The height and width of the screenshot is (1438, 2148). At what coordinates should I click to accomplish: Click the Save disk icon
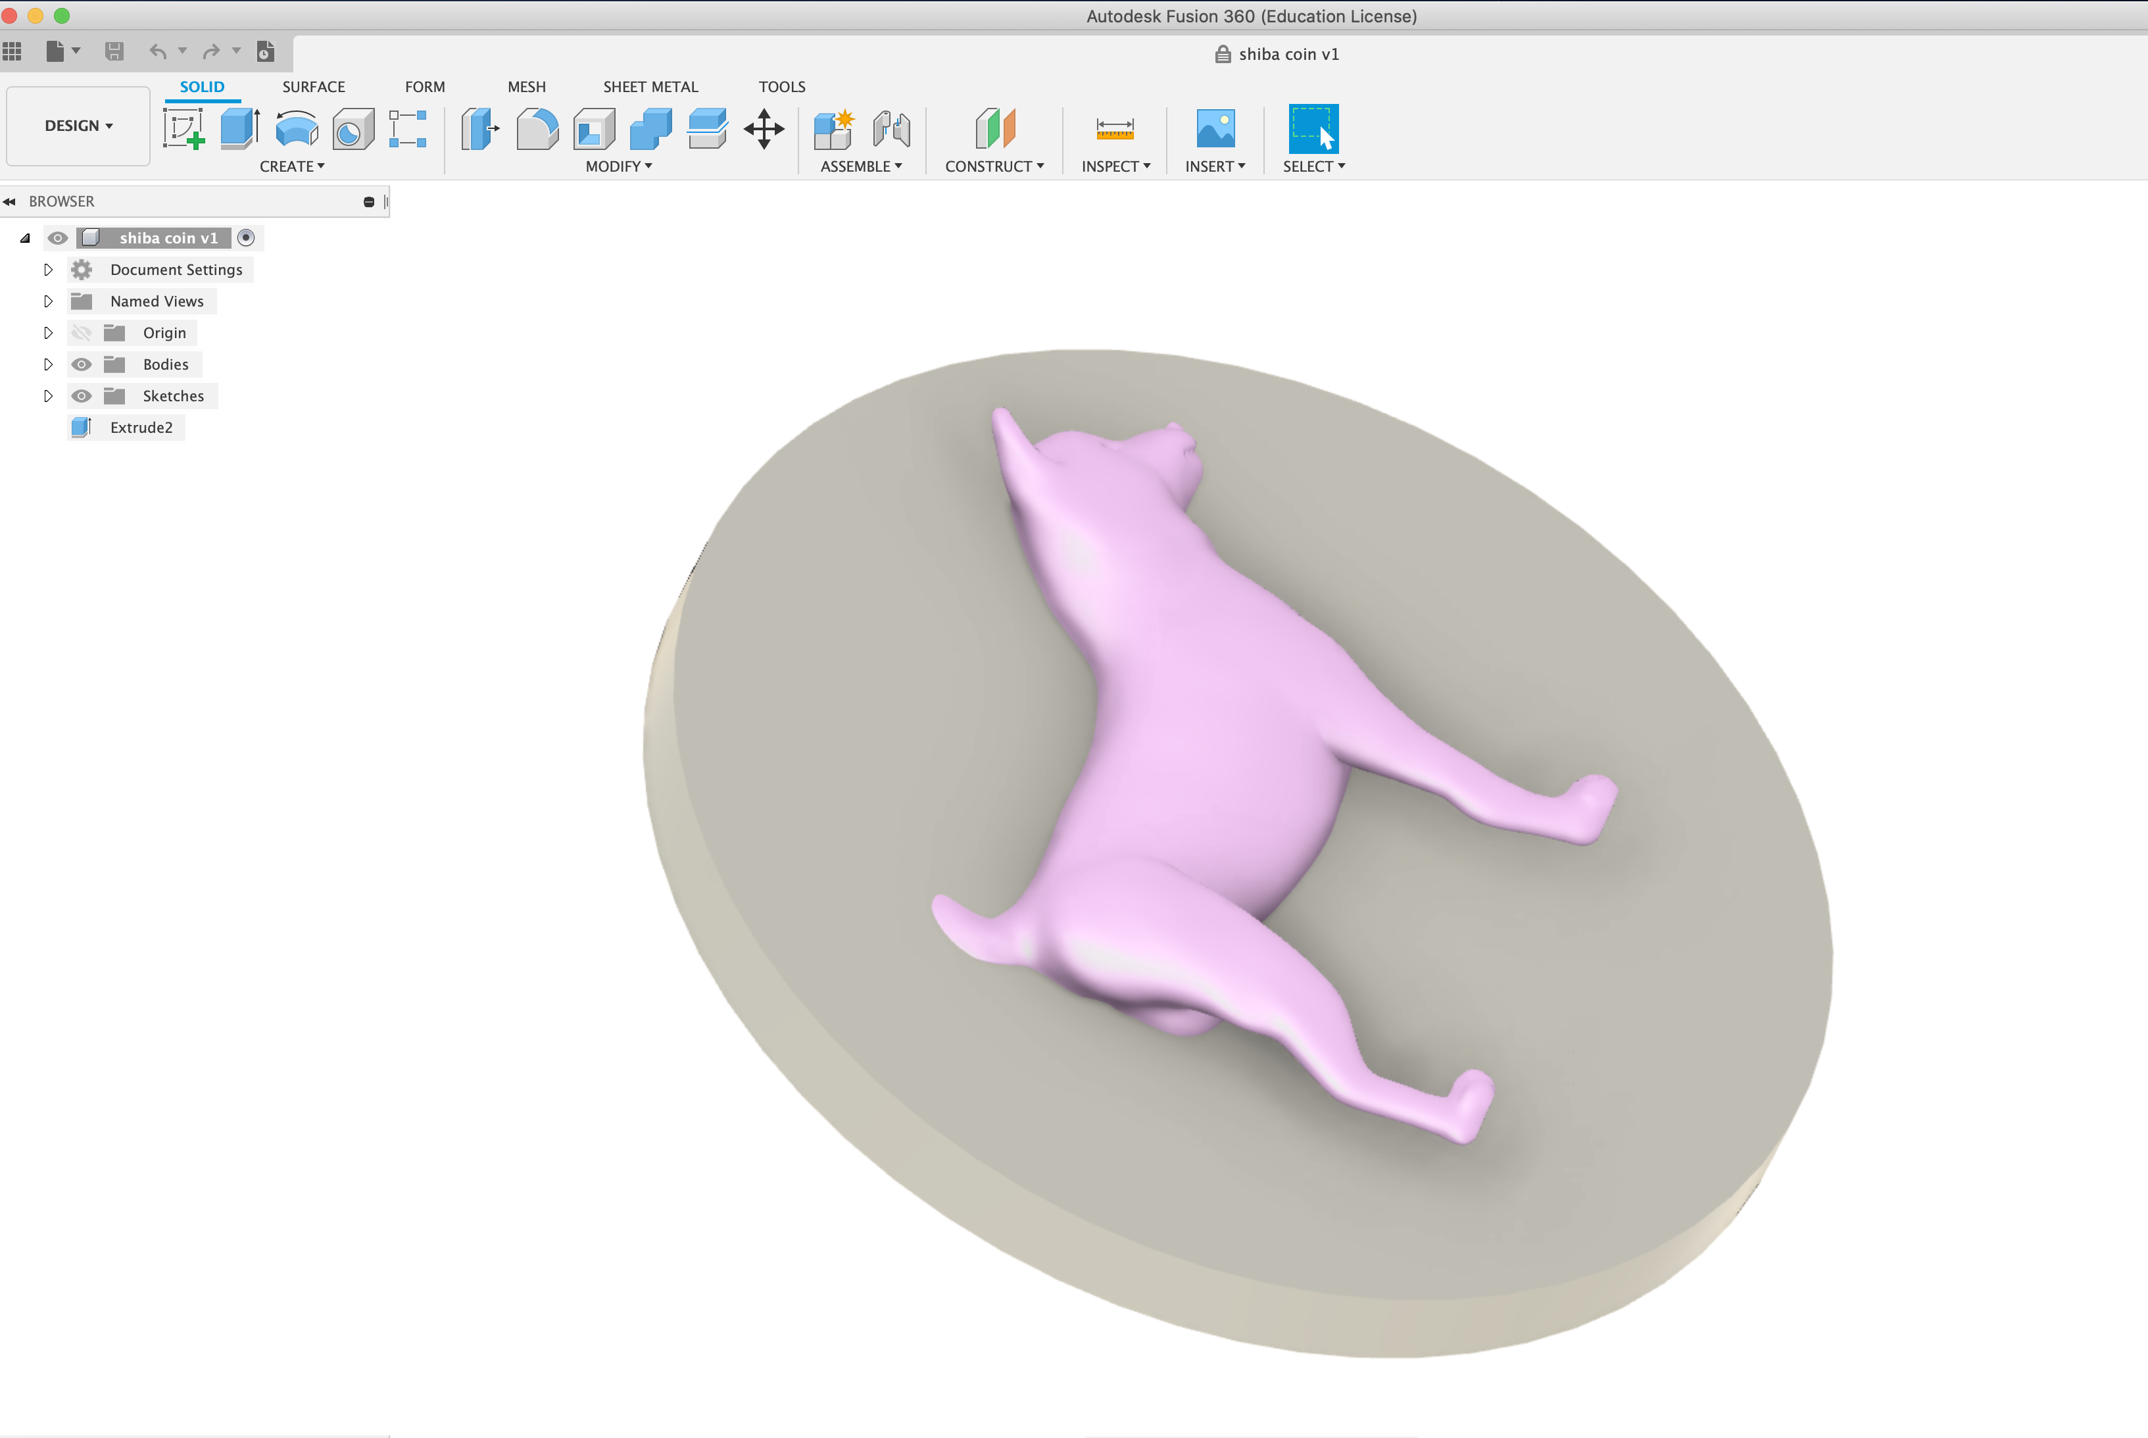(x=114, y=51)
